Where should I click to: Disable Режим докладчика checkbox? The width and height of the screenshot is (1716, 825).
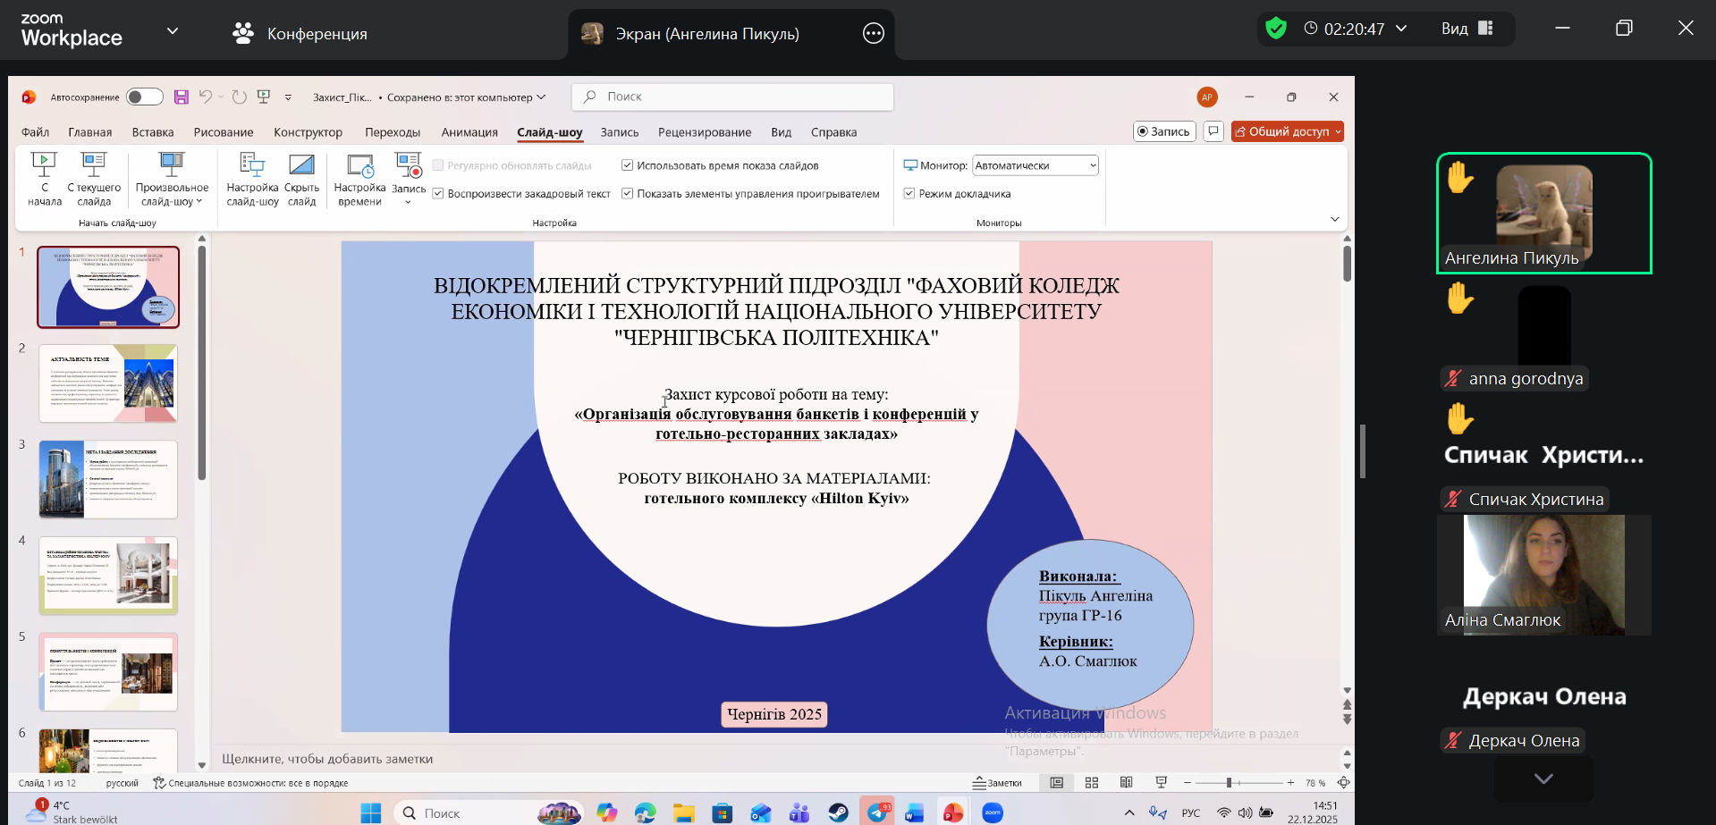[909, 193]
